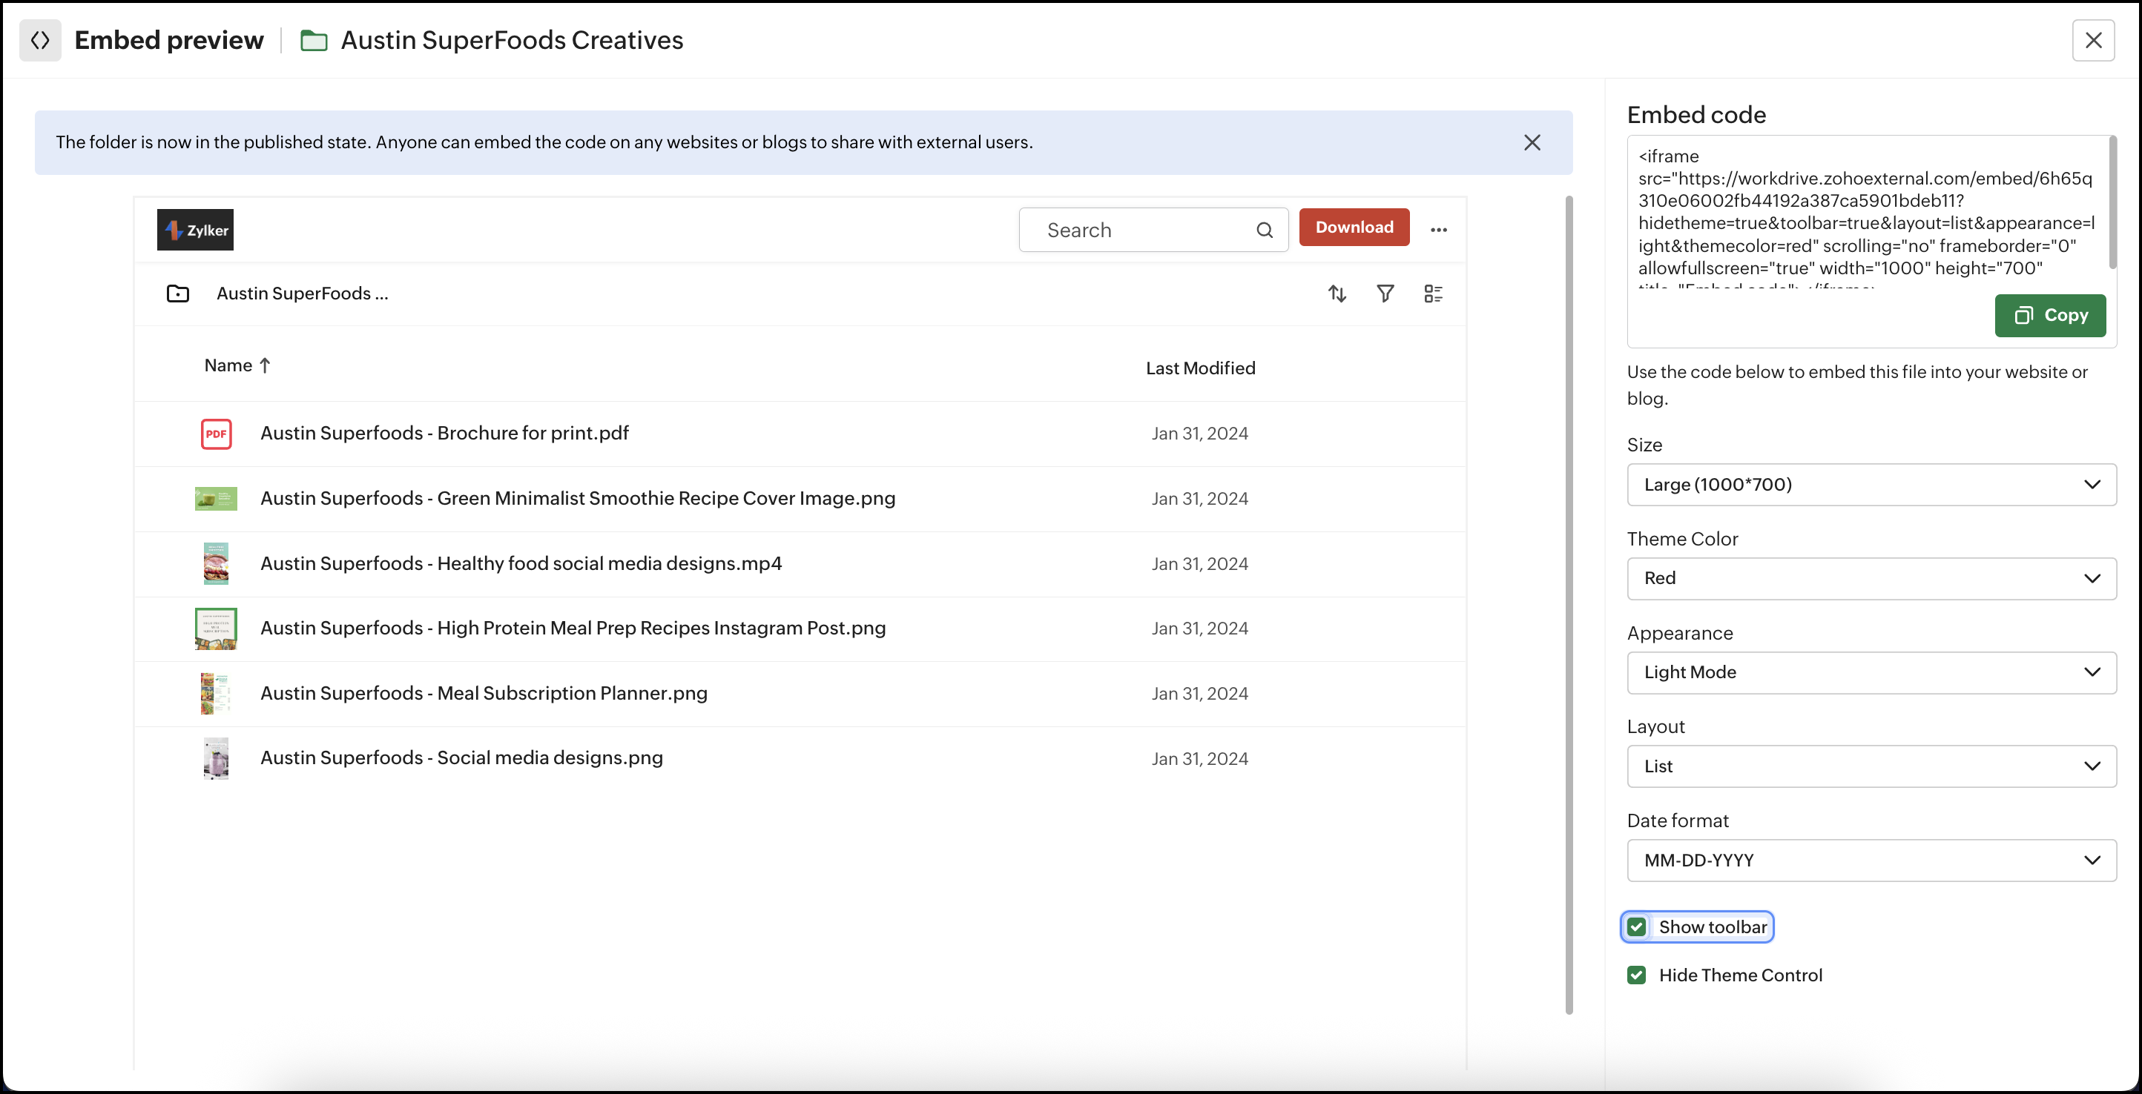
Task: Click the sort arrows icon
Action: [1337, 294]
